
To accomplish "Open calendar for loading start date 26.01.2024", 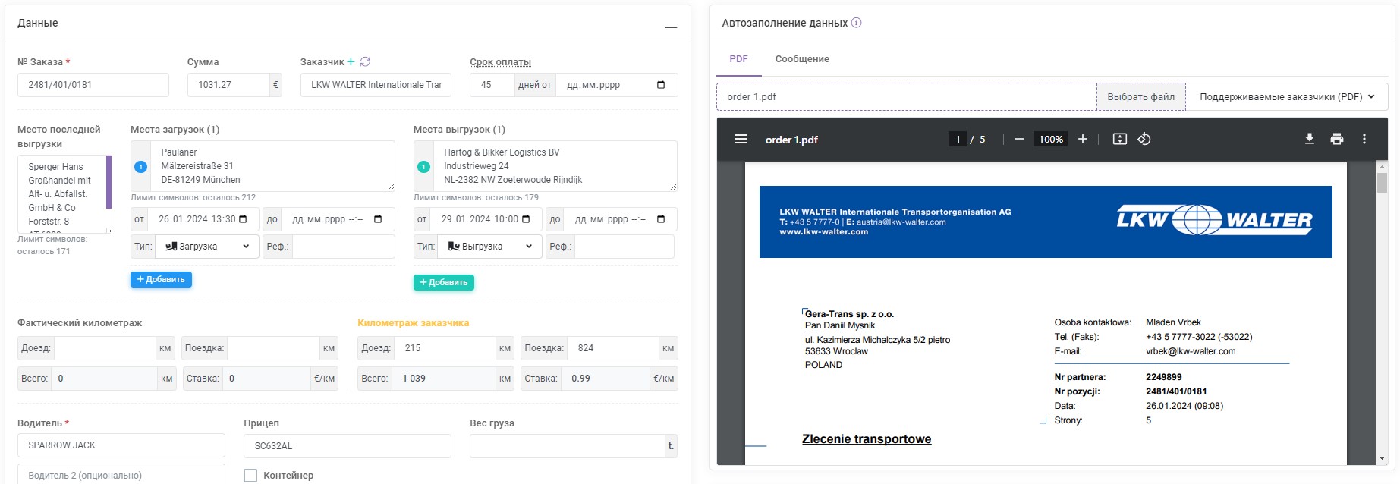I will coord(243,219).
